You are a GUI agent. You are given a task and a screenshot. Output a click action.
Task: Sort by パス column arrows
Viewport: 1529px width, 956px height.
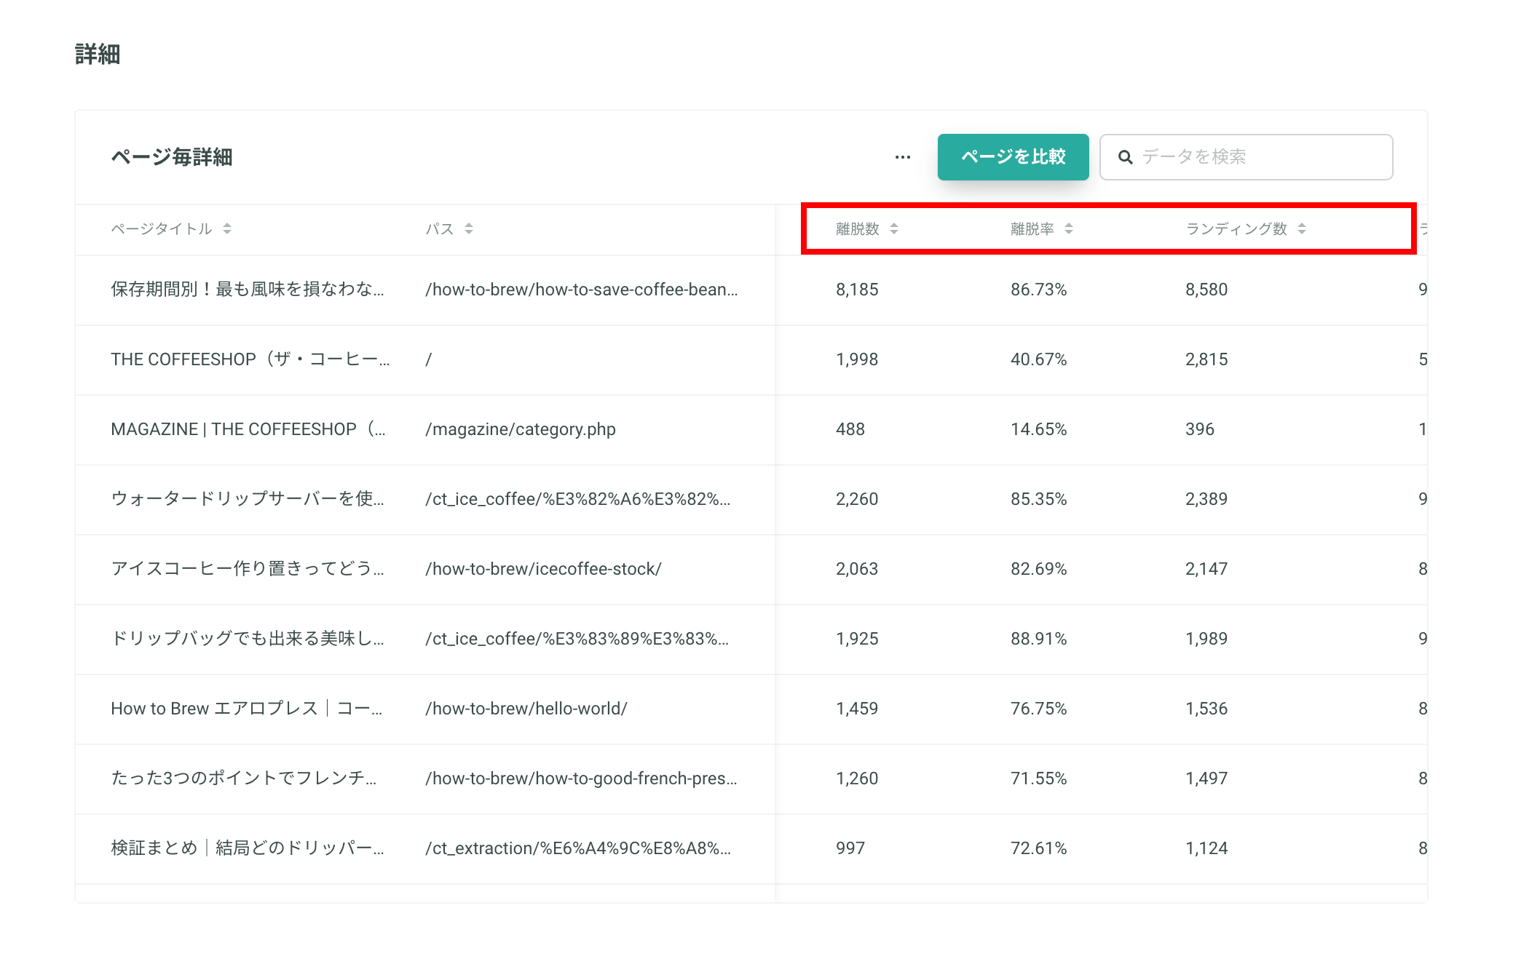click(x=469, y=229)
